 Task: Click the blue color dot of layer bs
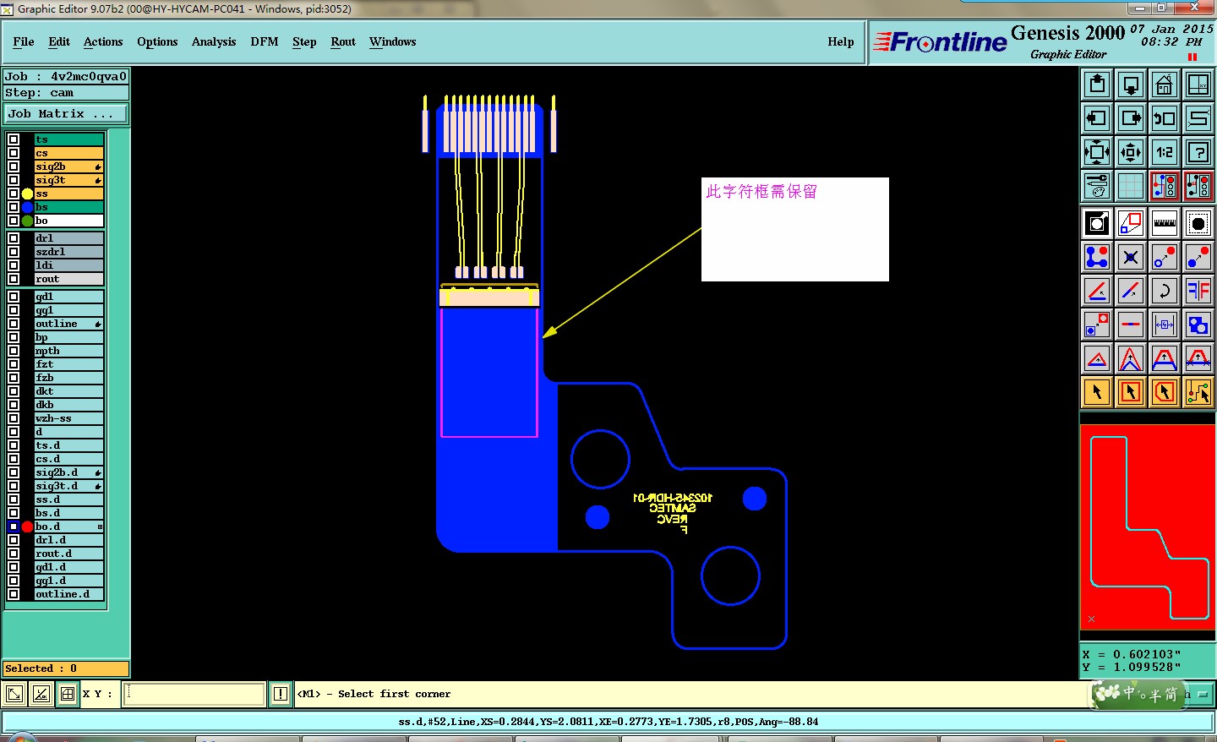coord(27,207)
